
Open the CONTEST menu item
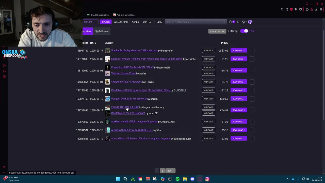click(148, 22)
